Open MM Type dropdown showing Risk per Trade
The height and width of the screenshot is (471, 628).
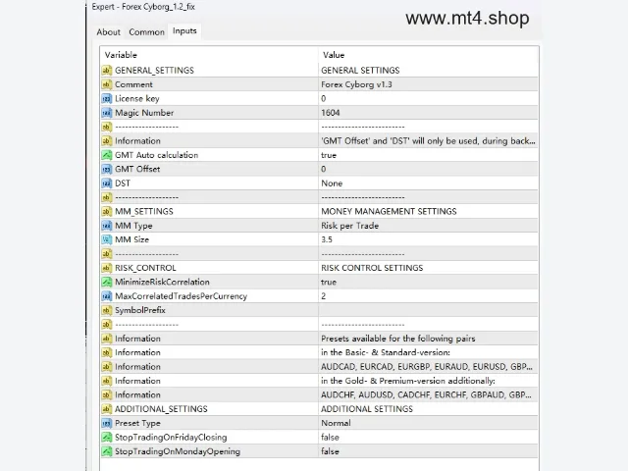[428, 226]
